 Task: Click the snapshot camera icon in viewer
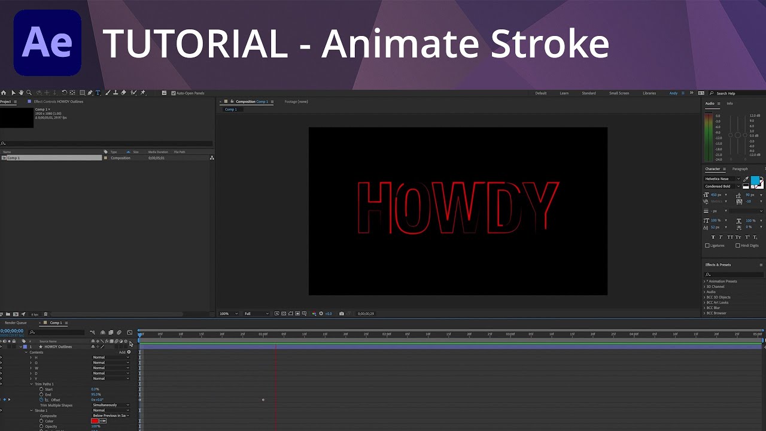342,314
